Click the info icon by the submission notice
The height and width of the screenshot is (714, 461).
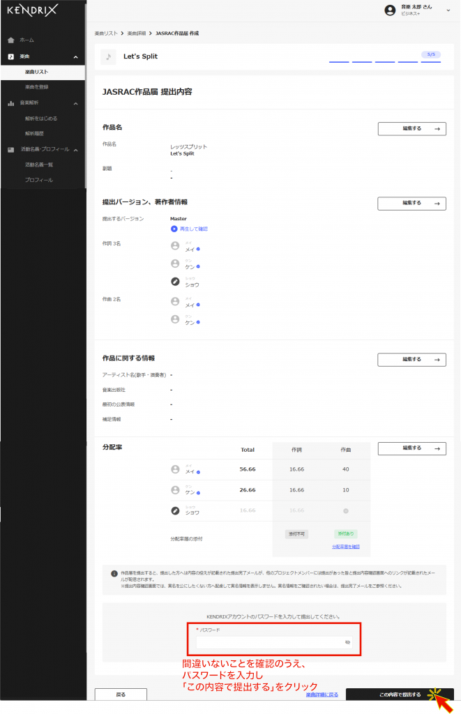pyautogui.click(x=114, y=573)
